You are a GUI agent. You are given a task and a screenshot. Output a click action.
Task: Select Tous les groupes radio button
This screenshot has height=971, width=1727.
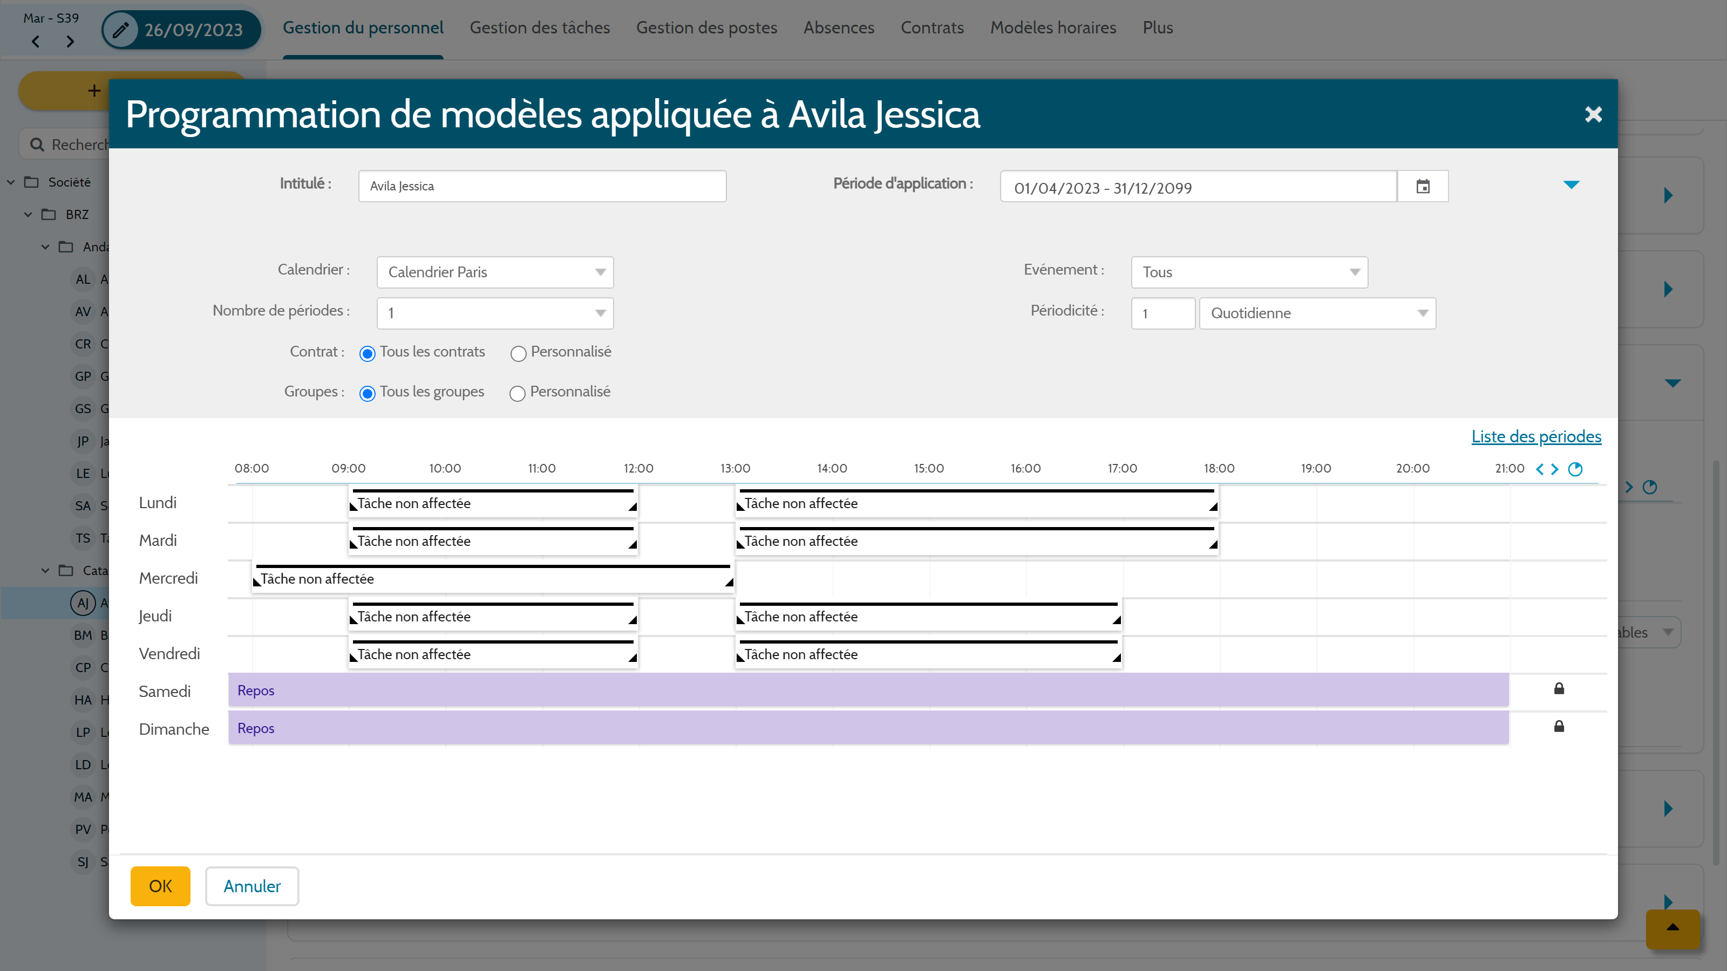(x=367, y=393)
